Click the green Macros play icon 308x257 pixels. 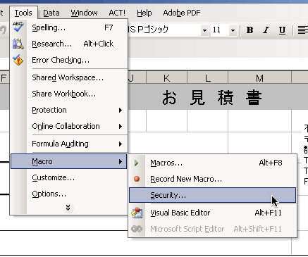click(x=137, y=163)
